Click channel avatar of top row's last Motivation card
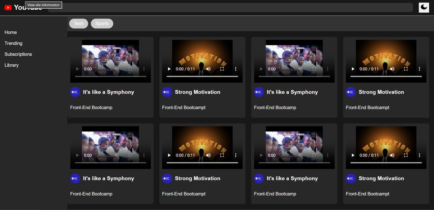 [350, 92]
